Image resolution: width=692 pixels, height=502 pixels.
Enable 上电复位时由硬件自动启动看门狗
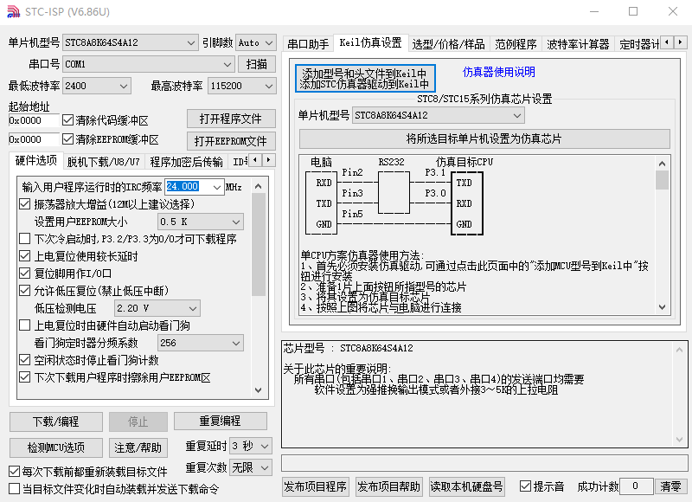25,325
